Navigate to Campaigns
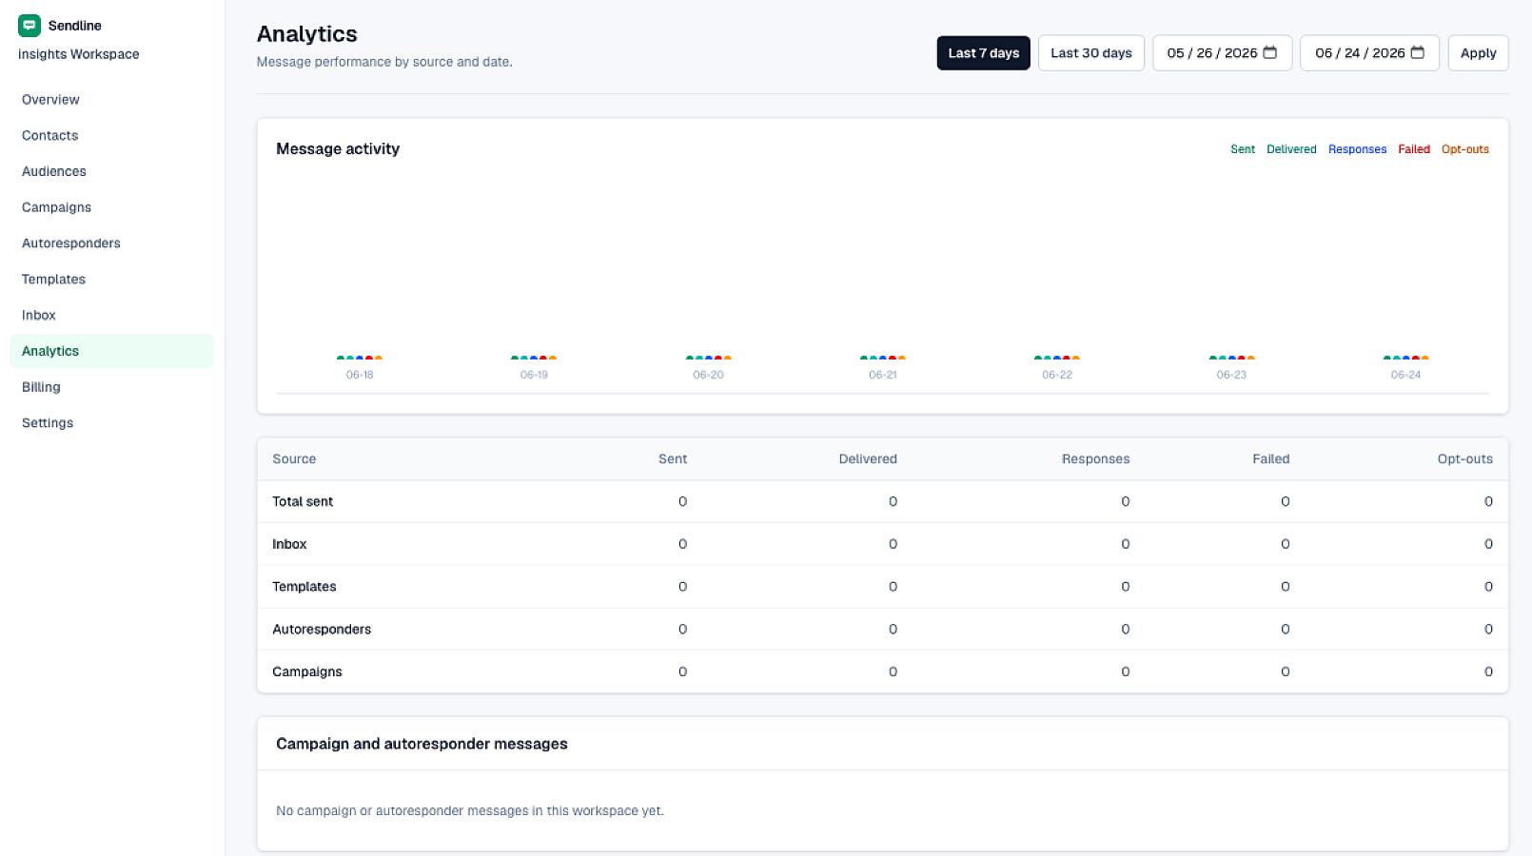The width and height of the screenshot is (1532, 856). (111, 207)
